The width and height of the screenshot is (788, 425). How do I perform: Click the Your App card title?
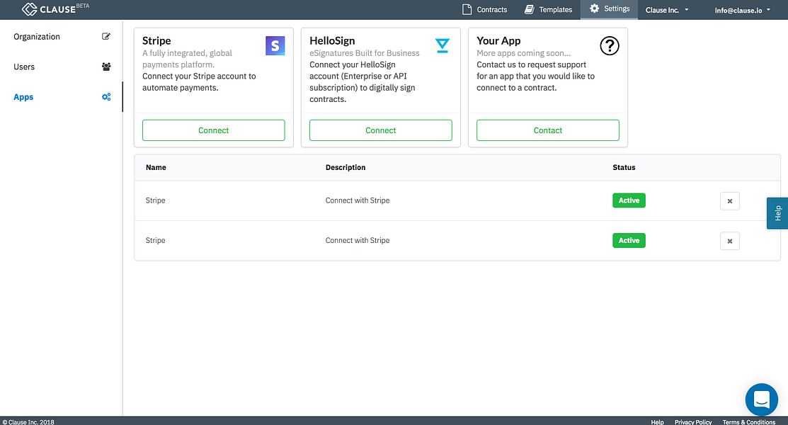pyautogui.click(x=498, y=41)
